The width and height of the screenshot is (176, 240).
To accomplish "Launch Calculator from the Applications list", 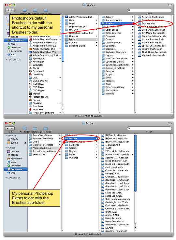I will pyautogui.click(x=30, y=65).
